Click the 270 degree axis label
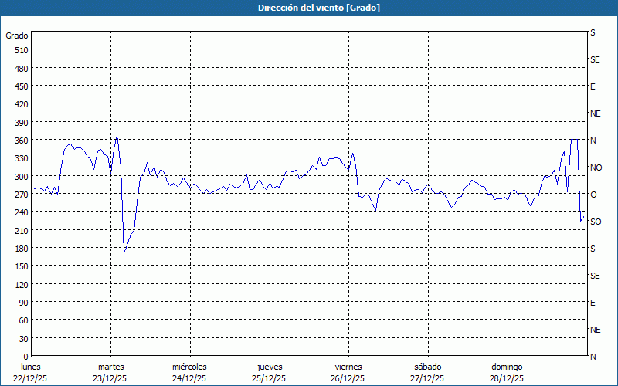 coord(20,194)
